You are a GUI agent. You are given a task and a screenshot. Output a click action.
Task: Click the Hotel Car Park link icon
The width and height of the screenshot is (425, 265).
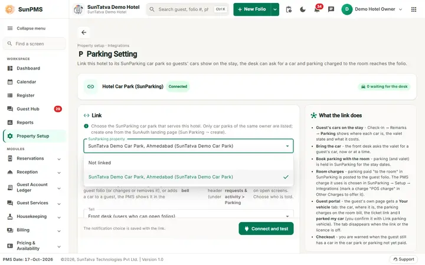tap(90, 87)
